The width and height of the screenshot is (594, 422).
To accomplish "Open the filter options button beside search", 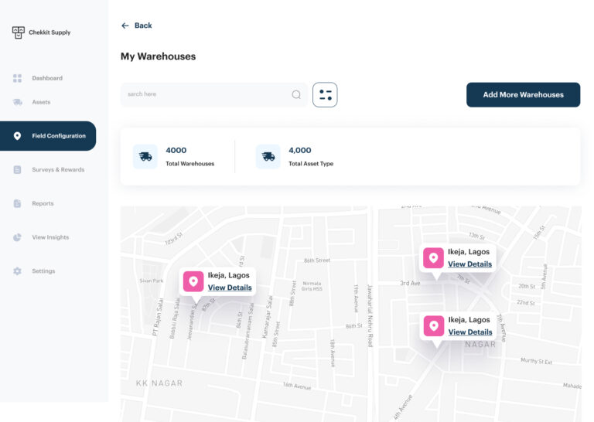I will [x=325, y=95].
